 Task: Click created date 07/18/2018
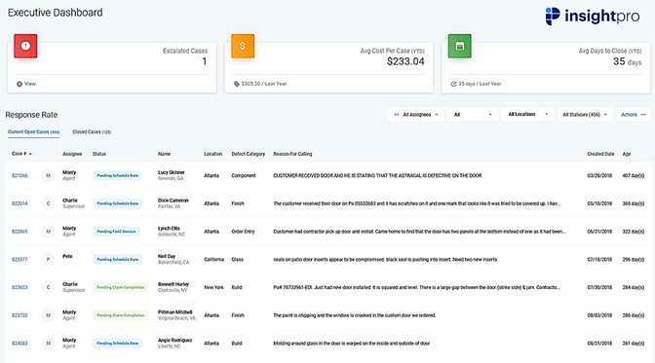(599, 260)
